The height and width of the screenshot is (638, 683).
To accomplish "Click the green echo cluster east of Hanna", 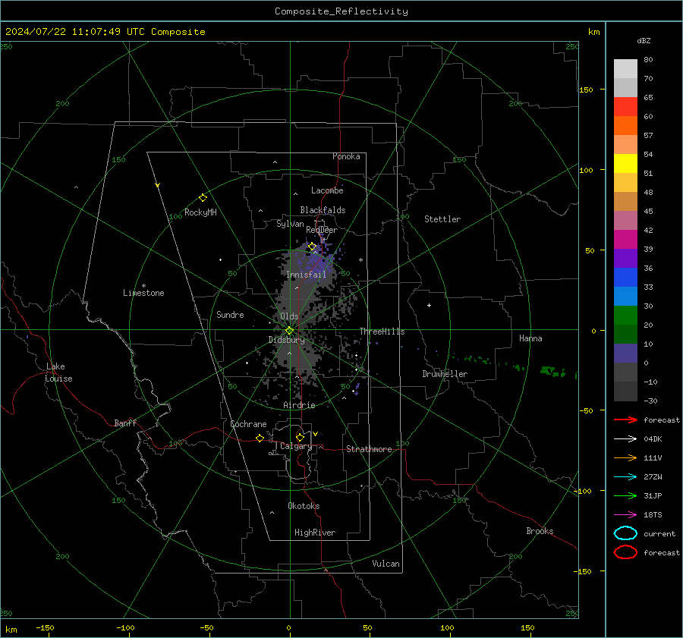I will [x=552, y=372].
